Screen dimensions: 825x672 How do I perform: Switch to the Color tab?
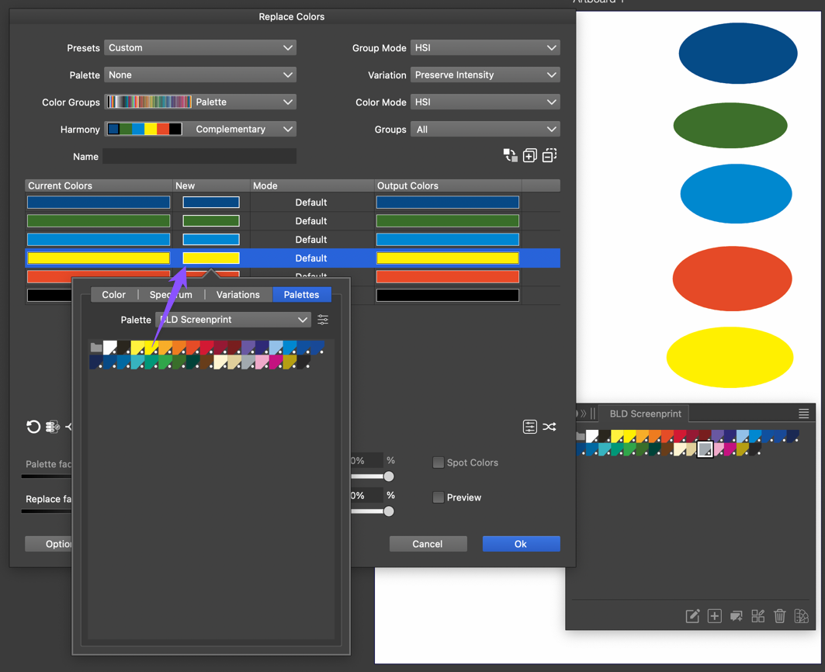click(113, 295)
